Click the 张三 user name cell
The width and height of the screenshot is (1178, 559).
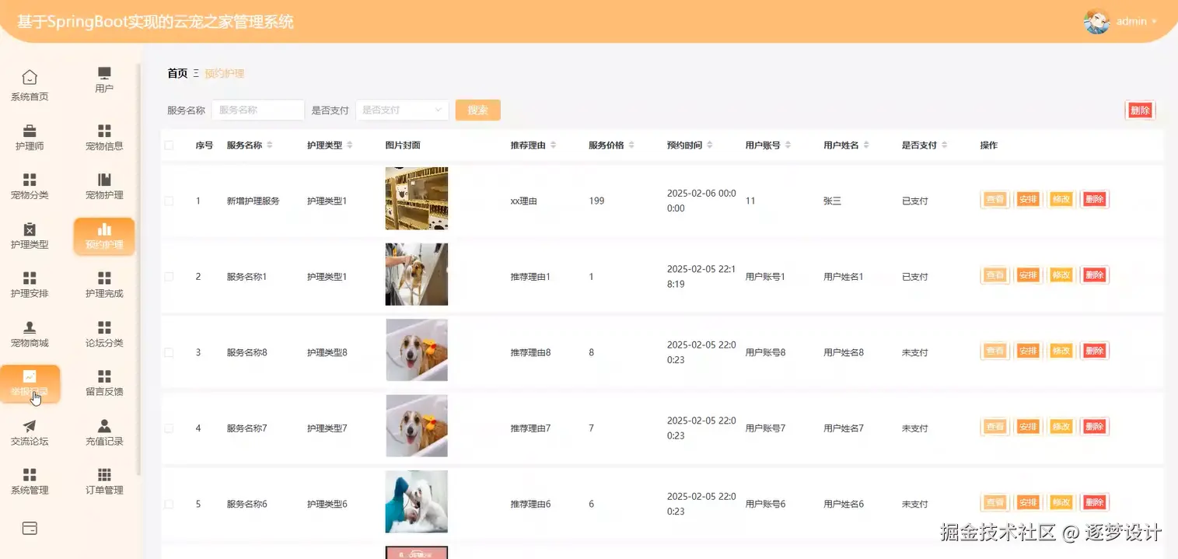pyautogui.click(x=832, y=201)
